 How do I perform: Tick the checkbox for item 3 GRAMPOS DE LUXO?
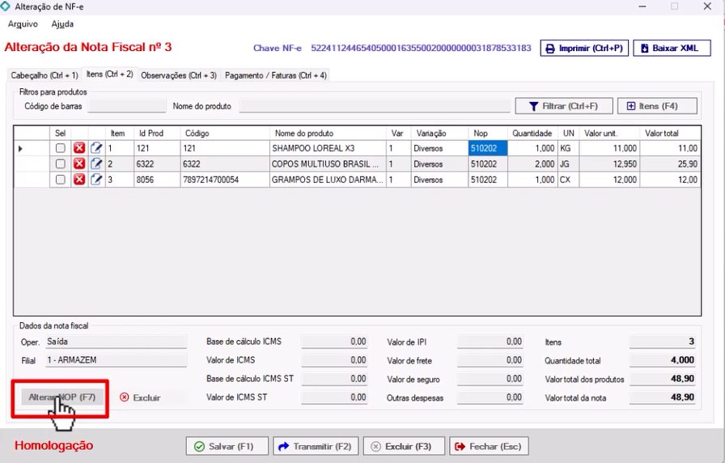tap(60, 179)
